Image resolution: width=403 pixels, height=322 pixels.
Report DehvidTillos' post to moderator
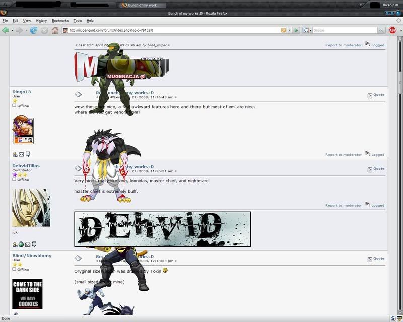tap(343, 205)
